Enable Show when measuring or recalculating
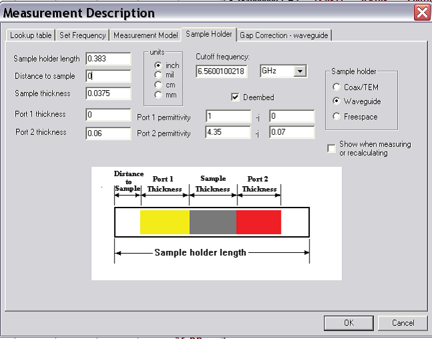 click(x=331, y=149)
